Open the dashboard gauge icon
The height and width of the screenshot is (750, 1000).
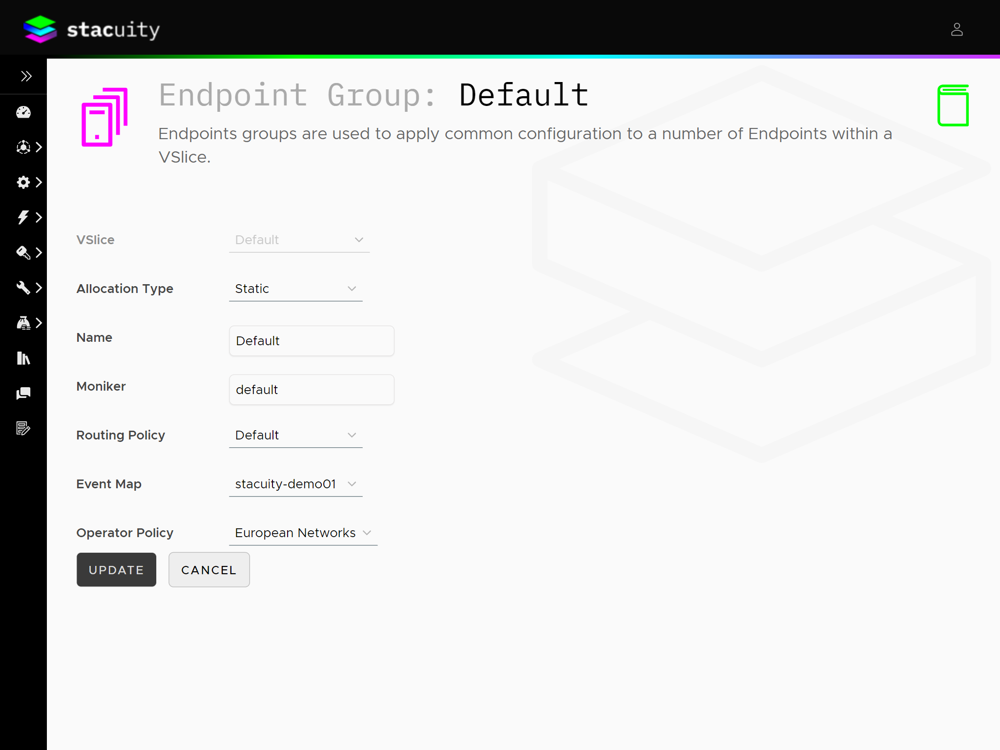coord(23,112)
